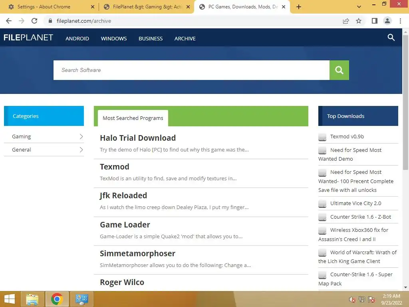
Task: Expand the General category chevron
Action: point(81,150)
